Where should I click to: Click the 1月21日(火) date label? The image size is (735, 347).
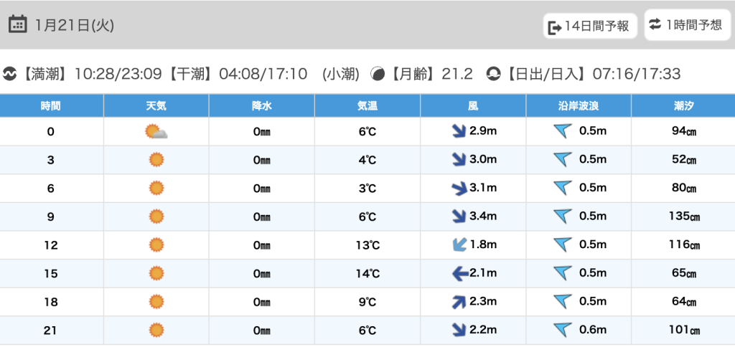pyautogui.click(x=74, y=25)
